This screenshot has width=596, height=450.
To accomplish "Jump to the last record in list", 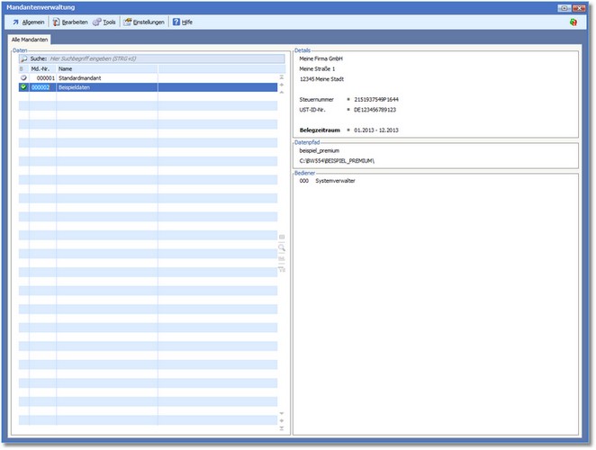I will pos(282,428).
